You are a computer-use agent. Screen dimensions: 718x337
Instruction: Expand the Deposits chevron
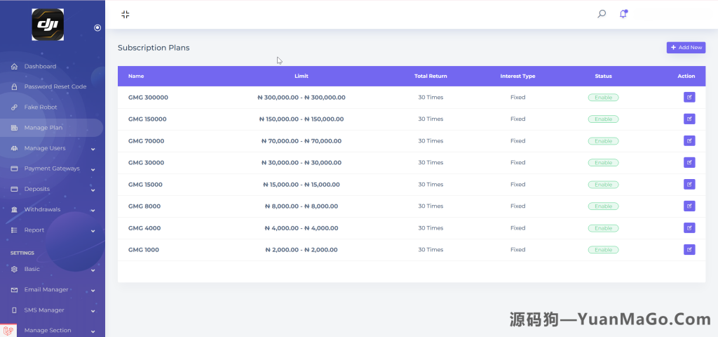coord(93,190)
